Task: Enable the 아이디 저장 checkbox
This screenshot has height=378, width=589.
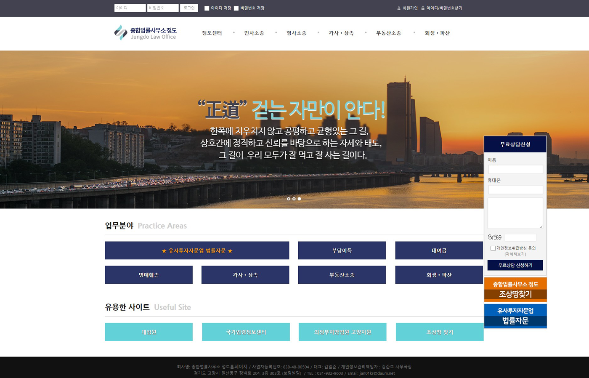Action: (x=207, y=8)
